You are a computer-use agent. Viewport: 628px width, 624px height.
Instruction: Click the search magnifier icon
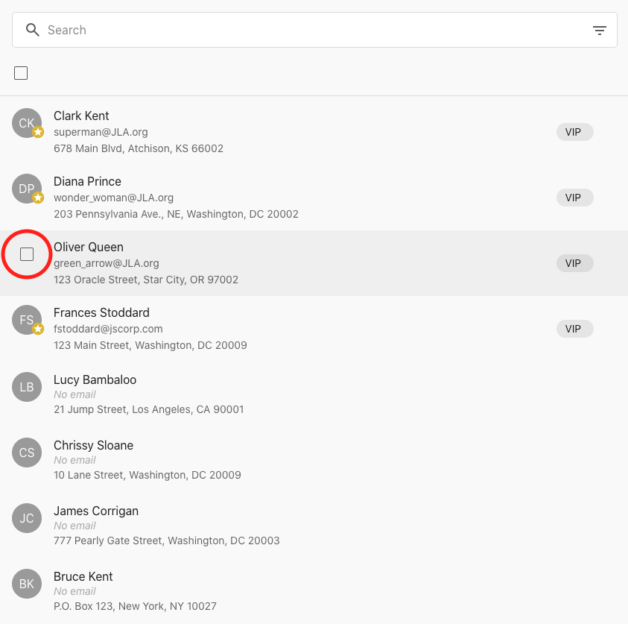coord(32,30)
